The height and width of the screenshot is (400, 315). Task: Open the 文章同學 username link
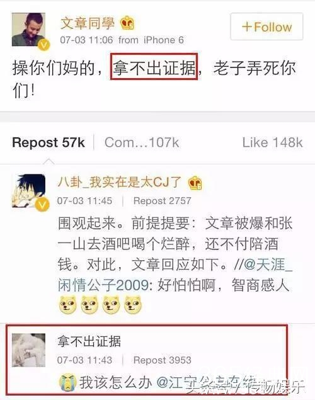[88, 23]
